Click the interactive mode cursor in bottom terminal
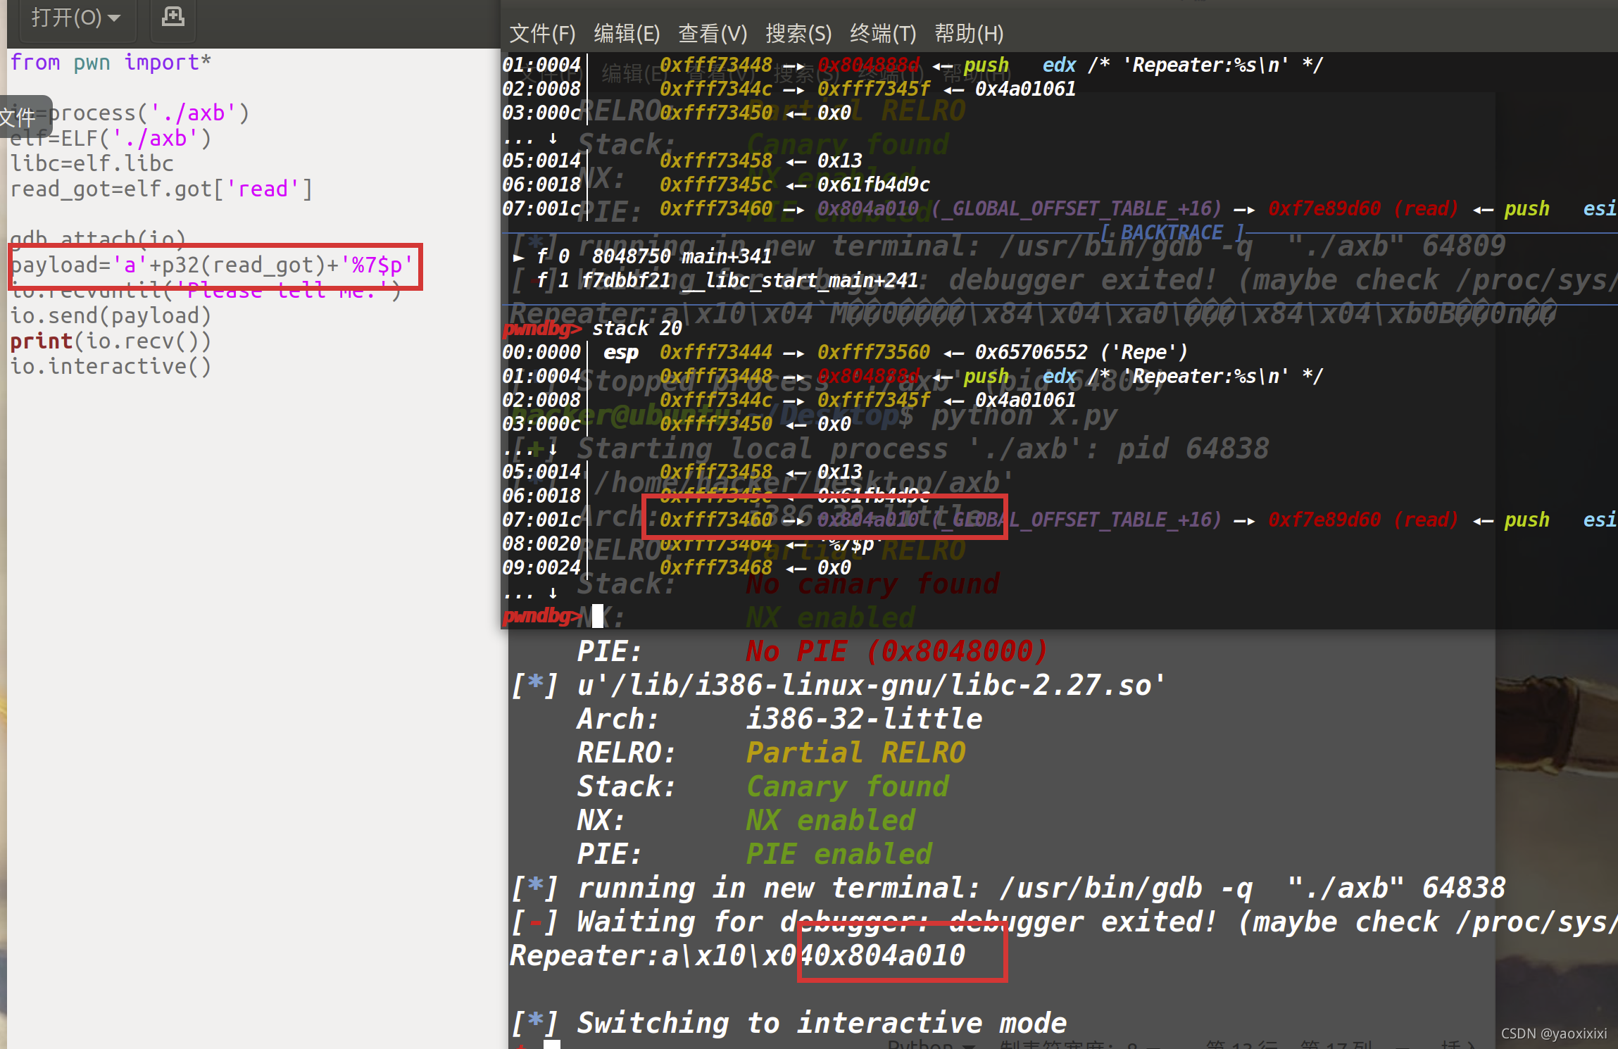Viewport: 1618px width, 1049px height. point(552,1044)
